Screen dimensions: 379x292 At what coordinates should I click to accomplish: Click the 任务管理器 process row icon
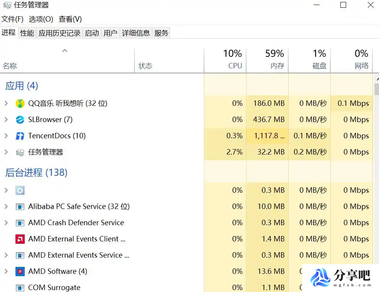click(20, 152)
